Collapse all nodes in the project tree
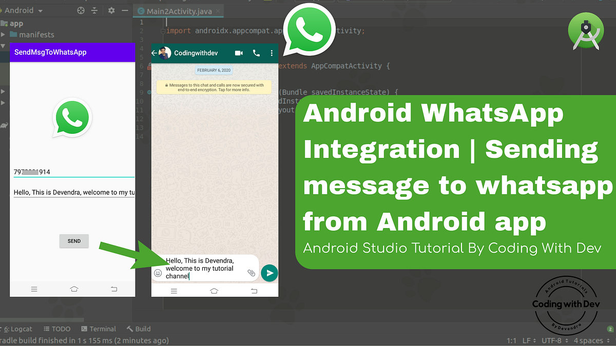The width and height of the screenshot is (616, 346). tap(95, 10)
